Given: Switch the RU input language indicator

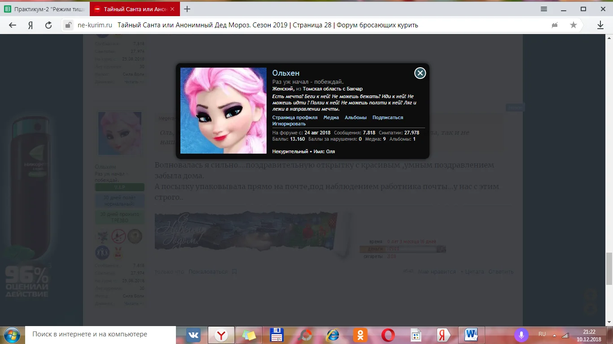Looking at the screenshot, I should click(542, 334).
